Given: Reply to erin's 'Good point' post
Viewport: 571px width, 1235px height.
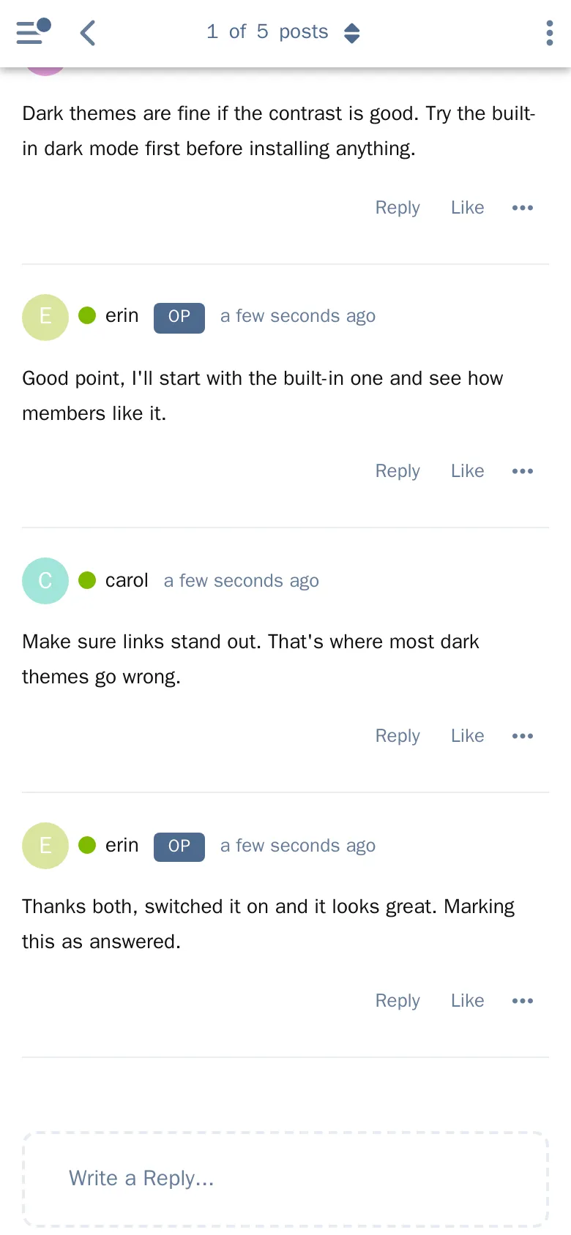Looking at the screenshot, I should coord(398,471).
